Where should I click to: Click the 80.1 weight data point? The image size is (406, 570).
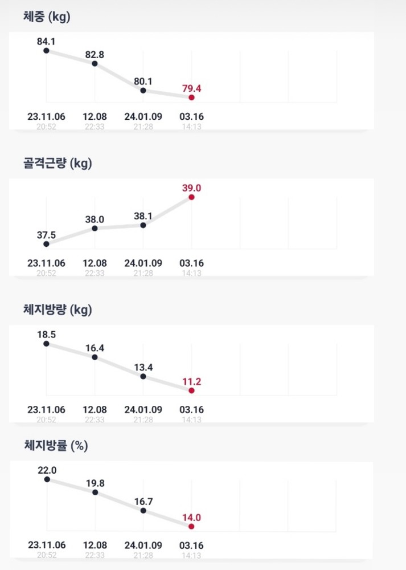tap(143, 91)
